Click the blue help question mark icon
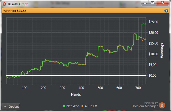Screen dimensions: 171x111 (166, 11)
